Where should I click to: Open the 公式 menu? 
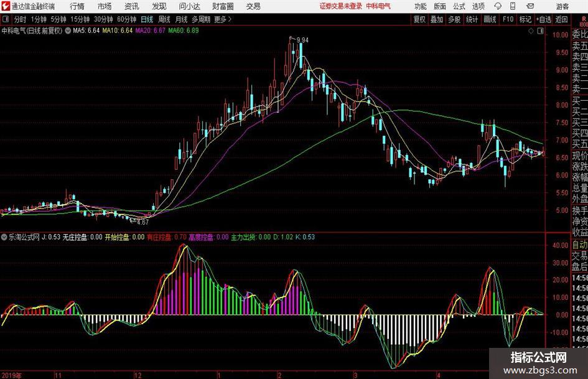pos(459,6)
